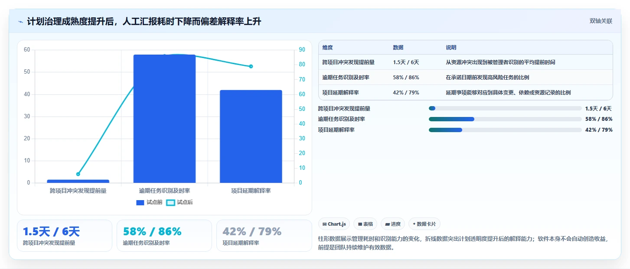
Task: Click the 项目延期解释率 blue bar in chart
Action: coord(251,136)
